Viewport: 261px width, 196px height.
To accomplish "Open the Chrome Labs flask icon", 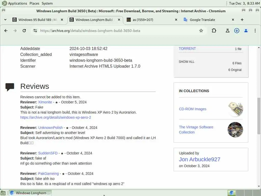I will (228, 31).
